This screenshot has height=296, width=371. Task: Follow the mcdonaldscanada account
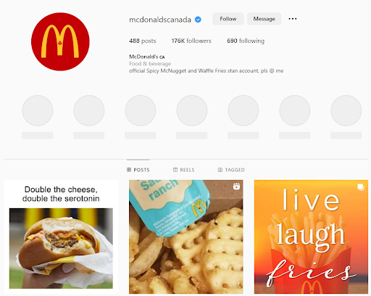point(228,19)
